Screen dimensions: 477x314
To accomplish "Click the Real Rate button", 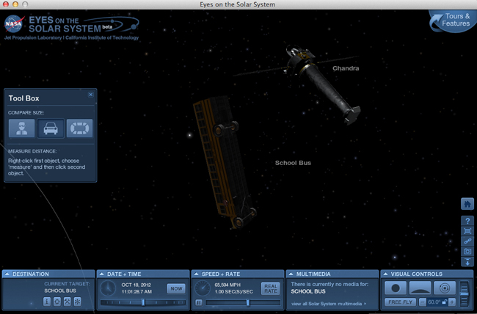I will pyautogui.click(x=271, y=289).
